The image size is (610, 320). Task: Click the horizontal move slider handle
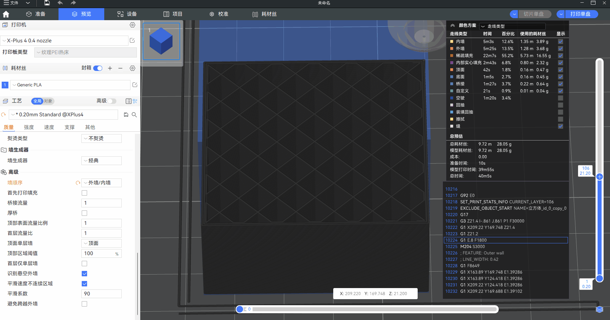[x=240, y=309]
